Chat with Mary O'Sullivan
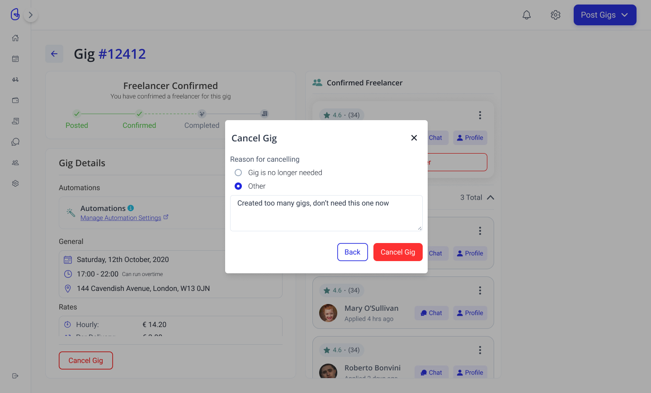651x393 pixels. tap(432, 313)
